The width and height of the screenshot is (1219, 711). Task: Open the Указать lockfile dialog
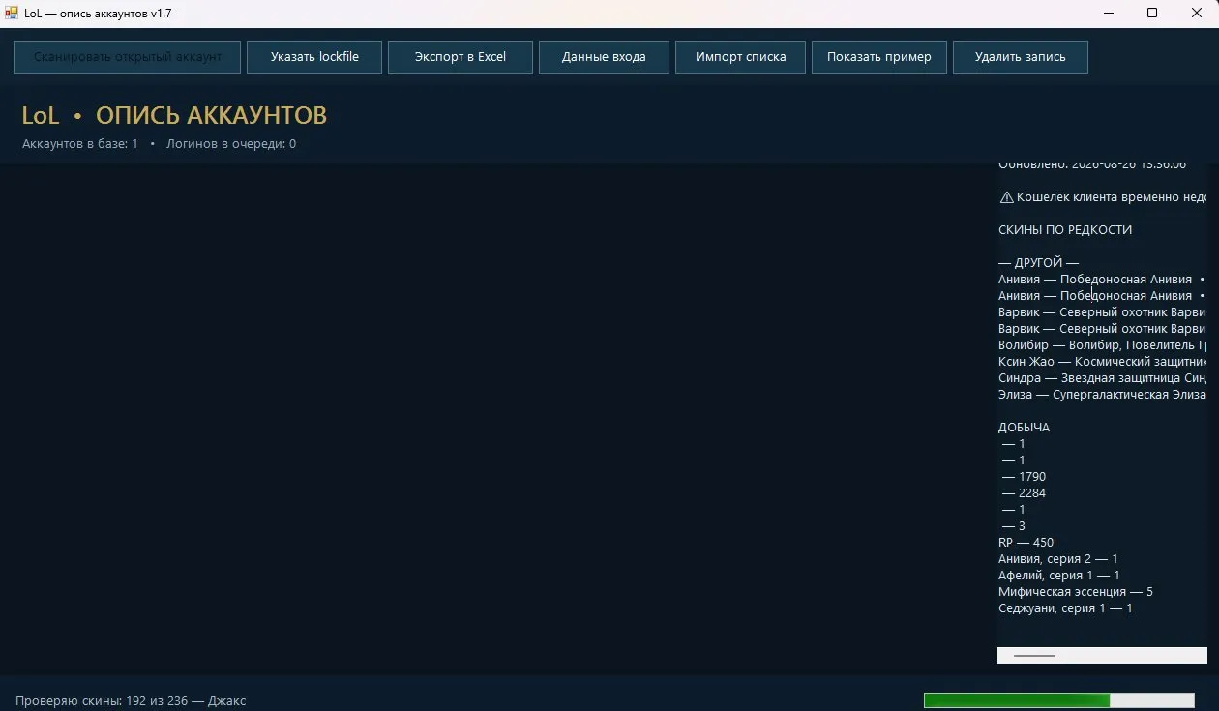coord(314,57)
